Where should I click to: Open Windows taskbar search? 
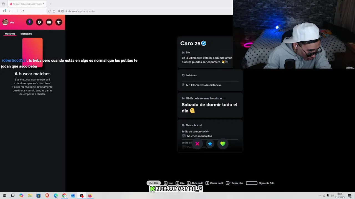[x=12, y=196]
